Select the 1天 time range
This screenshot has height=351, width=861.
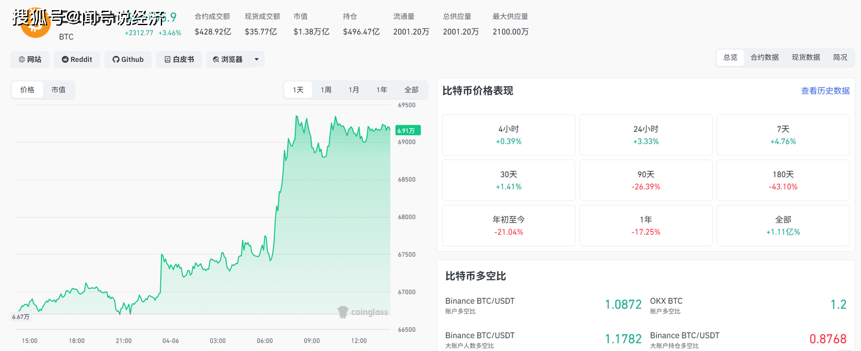[298, 90]
